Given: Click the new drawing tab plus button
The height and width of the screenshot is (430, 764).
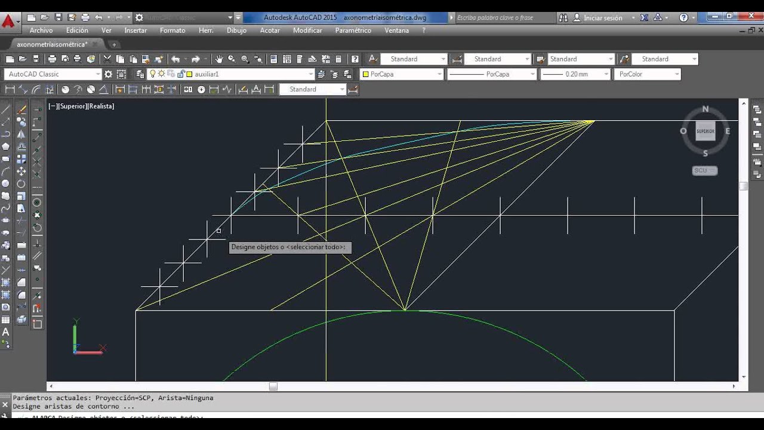Looking at the screenshot, I should tap(114, 44).
